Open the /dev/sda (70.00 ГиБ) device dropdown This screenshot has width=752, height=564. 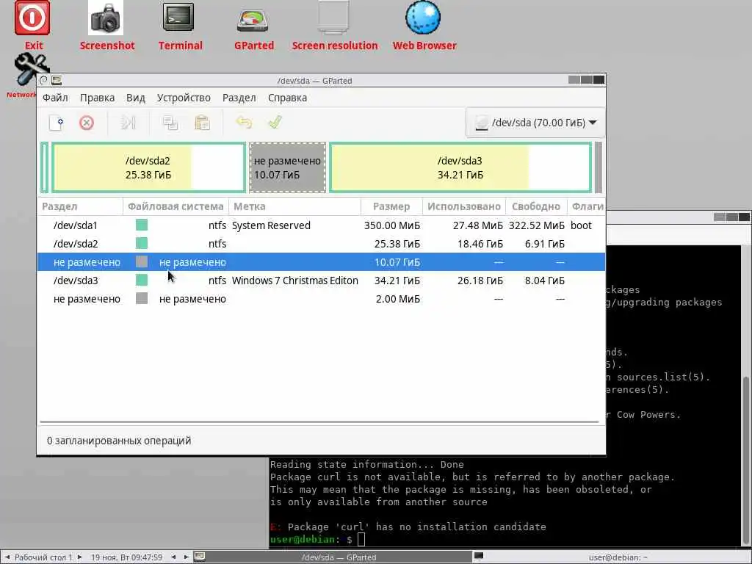click(535, 123)
